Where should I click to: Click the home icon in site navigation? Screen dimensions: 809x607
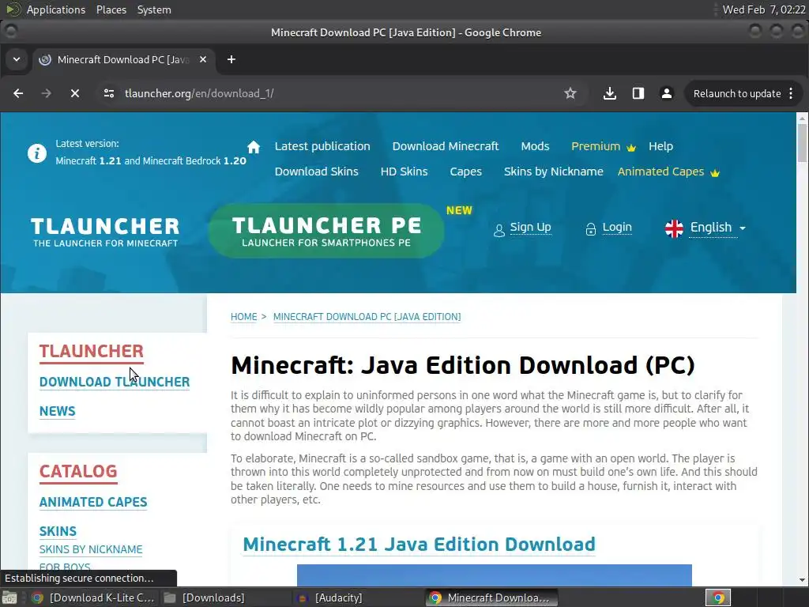coord(254,146)
